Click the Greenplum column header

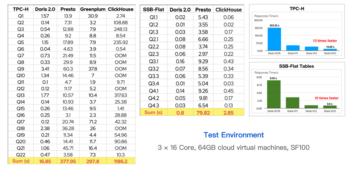[x=92, y=9]
